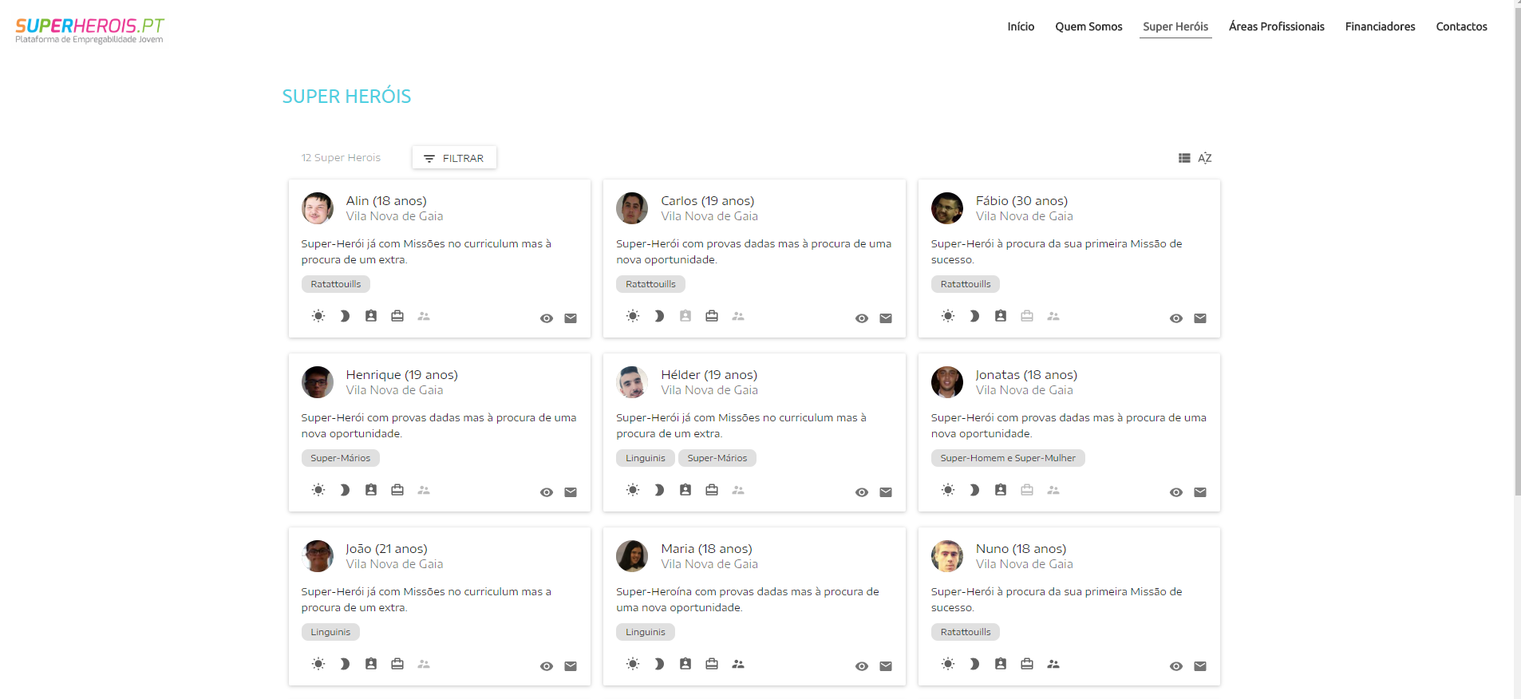Click the SUPERHEROIS.PT logo
Screen dimensions: 1521x699
pyautogui.click(x=89, y=30)
